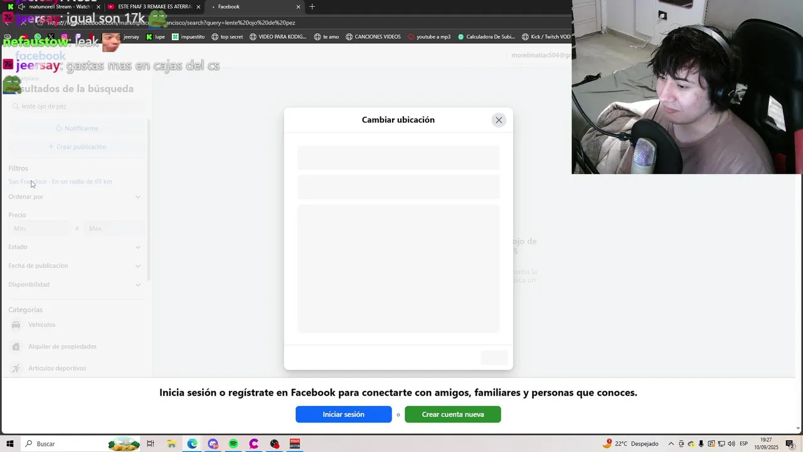Open the notification center icon
The height and width of the screenshot is (452, 803).
790,444
